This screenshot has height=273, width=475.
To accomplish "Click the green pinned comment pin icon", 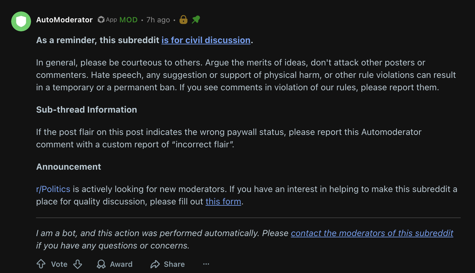I will point(196,20).
